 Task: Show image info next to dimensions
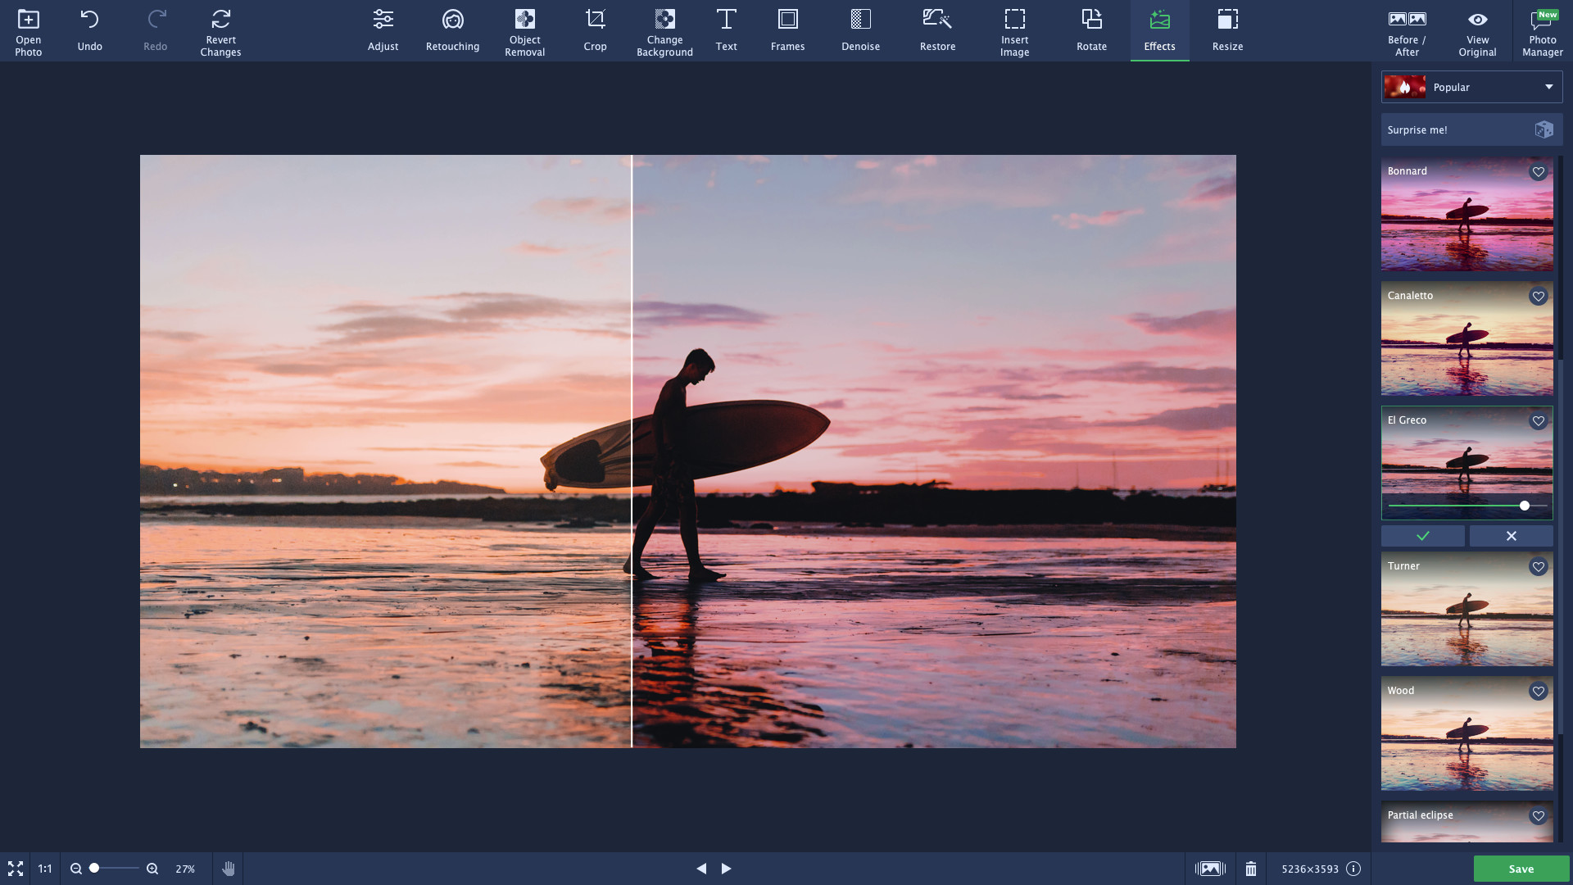[x=1353, y=869]
